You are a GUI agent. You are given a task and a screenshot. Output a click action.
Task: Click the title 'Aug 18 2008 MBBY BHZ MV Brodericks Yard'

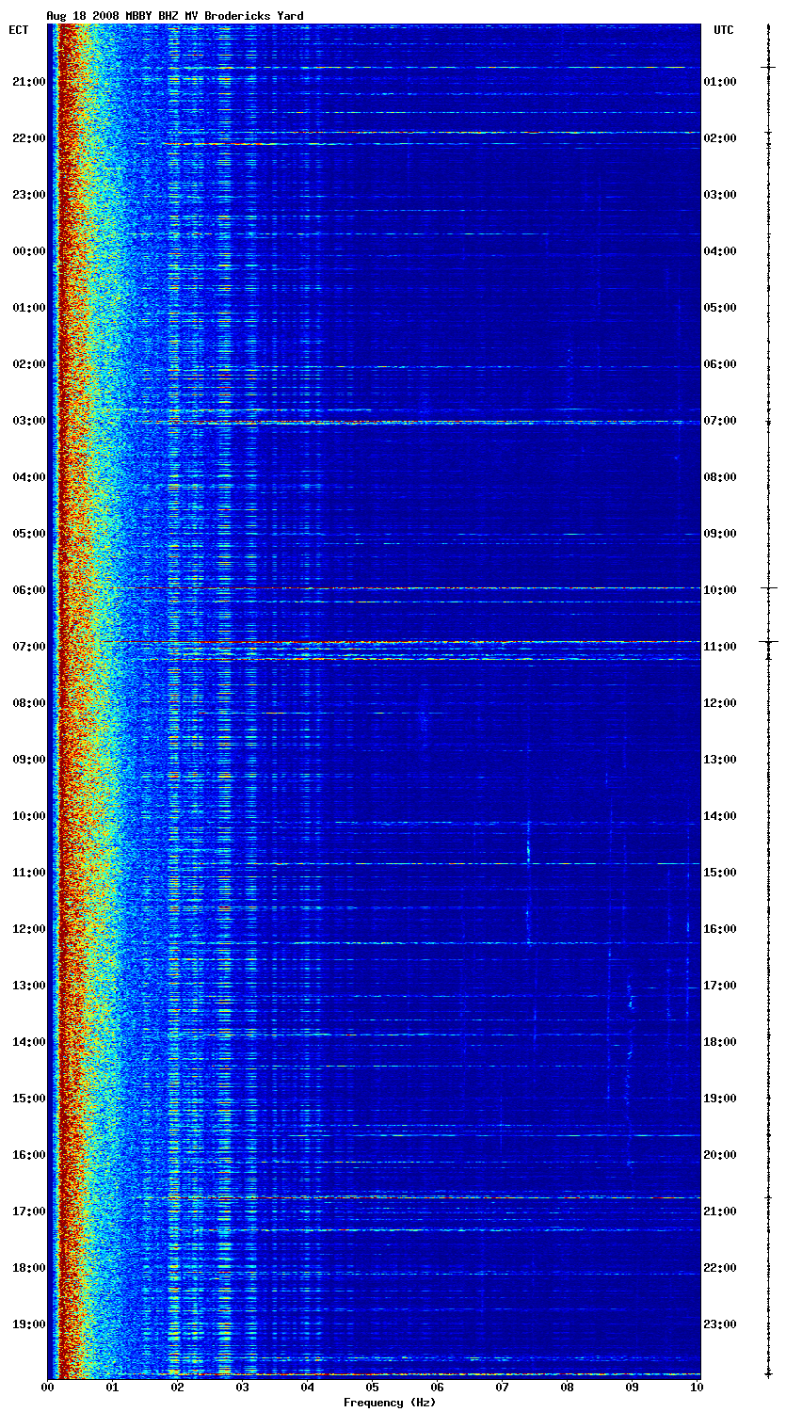pyautogui.click(x=175, y=16)
